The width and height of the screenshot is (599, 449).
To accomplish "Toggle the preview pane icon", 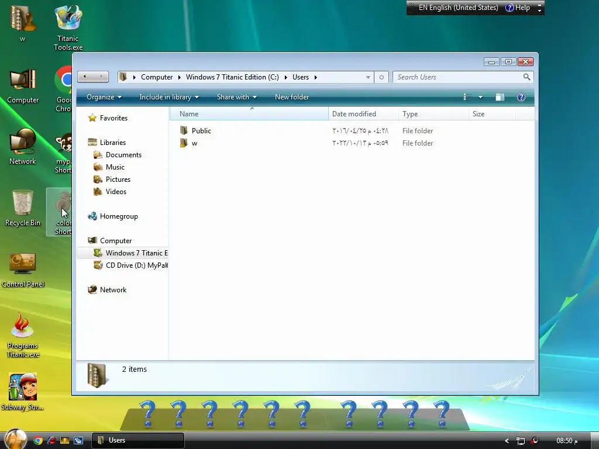I will click(x=500, y=97).
